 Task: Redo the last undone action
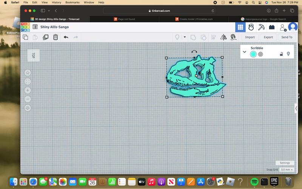(x=76, y=37)
